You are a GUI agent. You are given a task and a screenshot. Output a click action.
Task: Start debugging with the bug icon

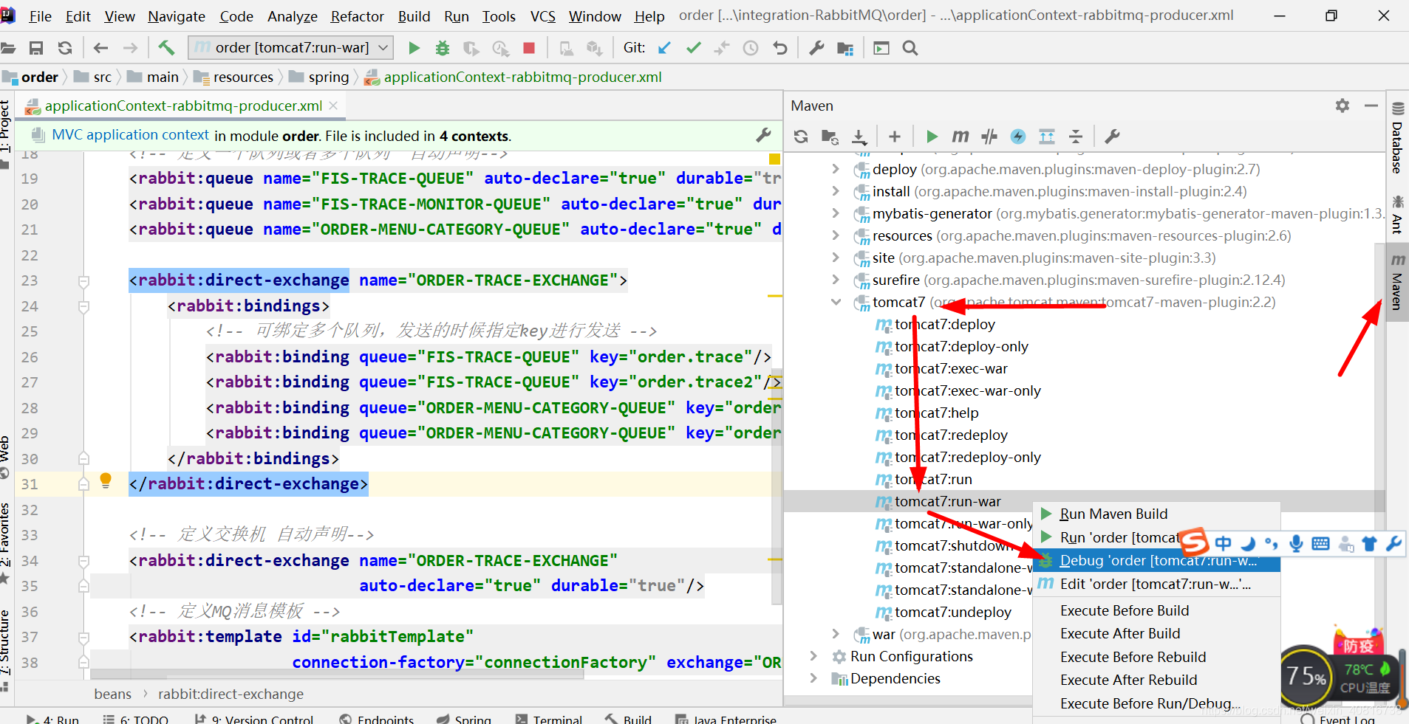coord(442,48)
